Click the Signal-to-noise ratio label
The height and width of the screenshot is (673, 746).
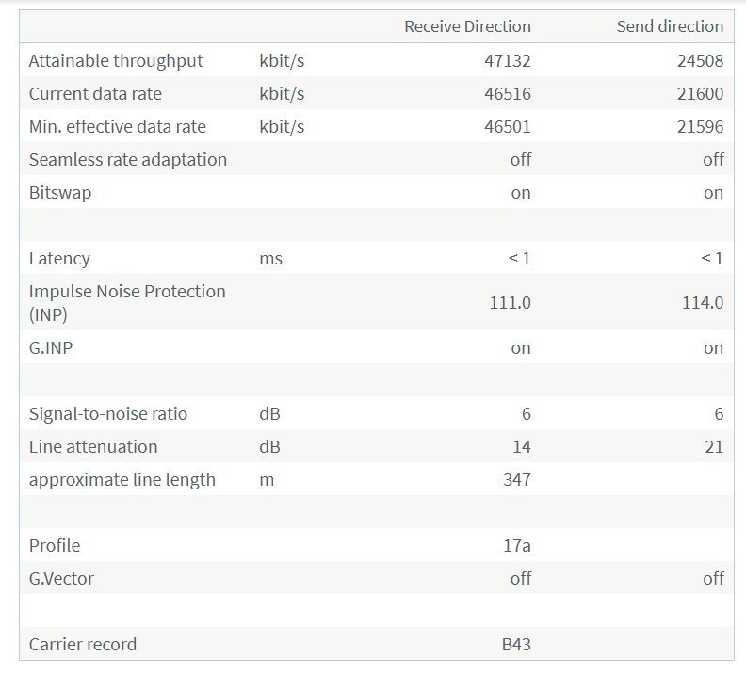[108, 414]
